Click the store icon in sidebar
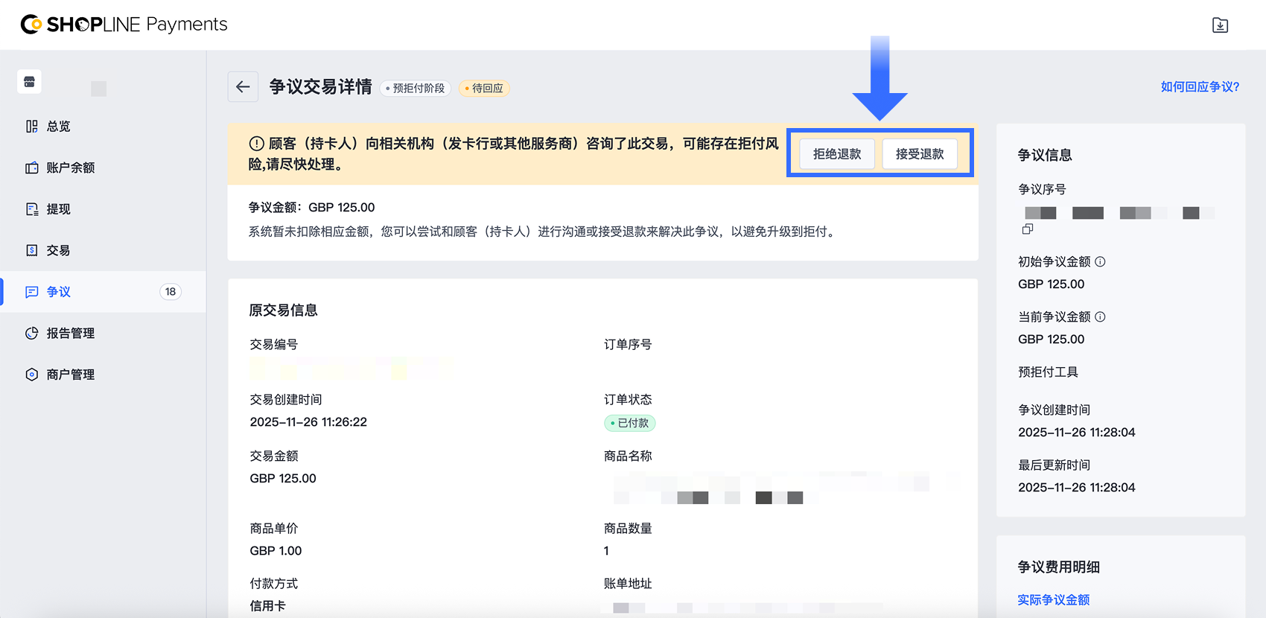This screenshot has width=1266, height=618. pos(30,82)
